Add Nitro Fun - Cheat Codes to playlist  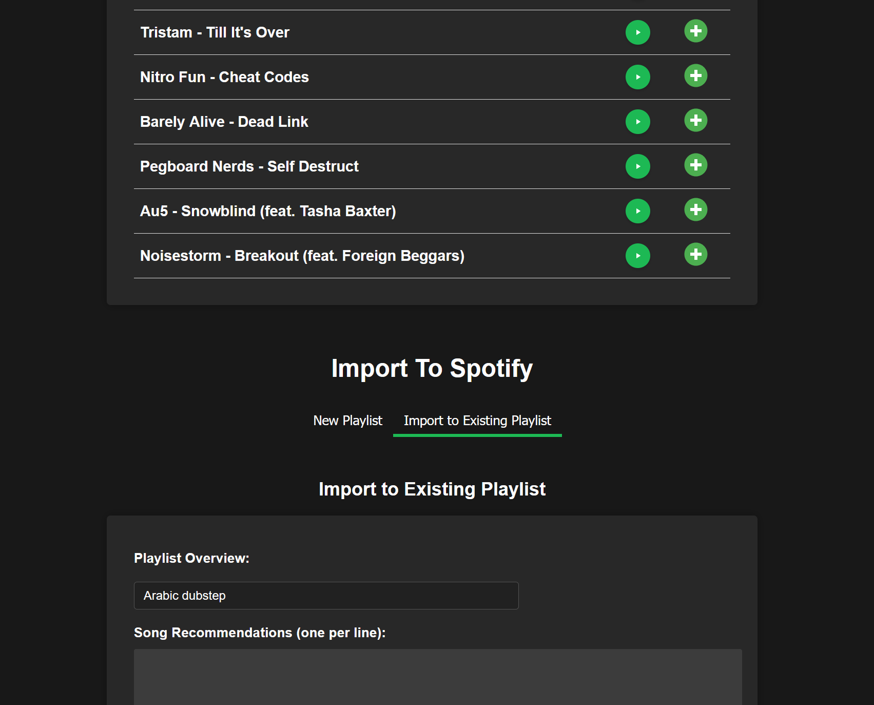[696, 75]
